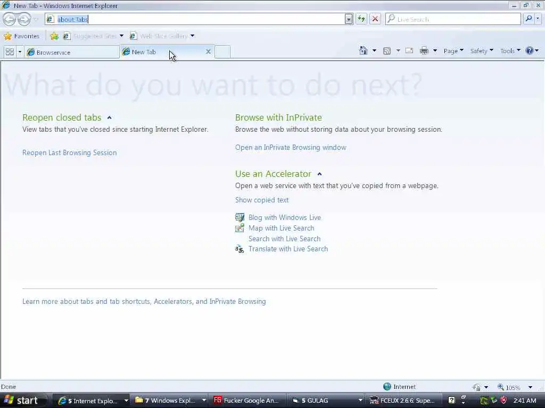
Task: Click the Map with Live Search icon
Action: click(240, 227)
